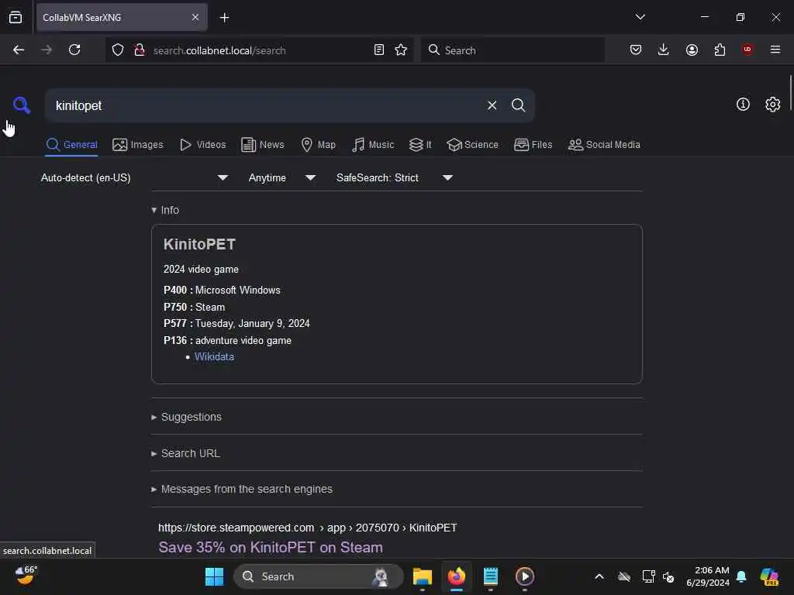Open the Firefox hamburger menu

(775, 50)
